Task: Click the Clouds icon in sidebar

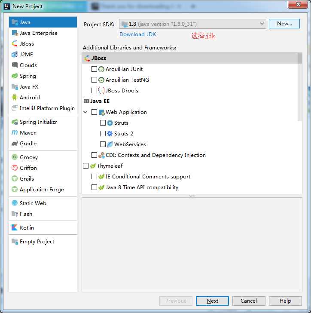Action: [15, 65]
